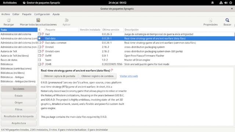Screen dimensions: 235x132
Task: Click the Recargar reload icon
Action: pos(9,20)
